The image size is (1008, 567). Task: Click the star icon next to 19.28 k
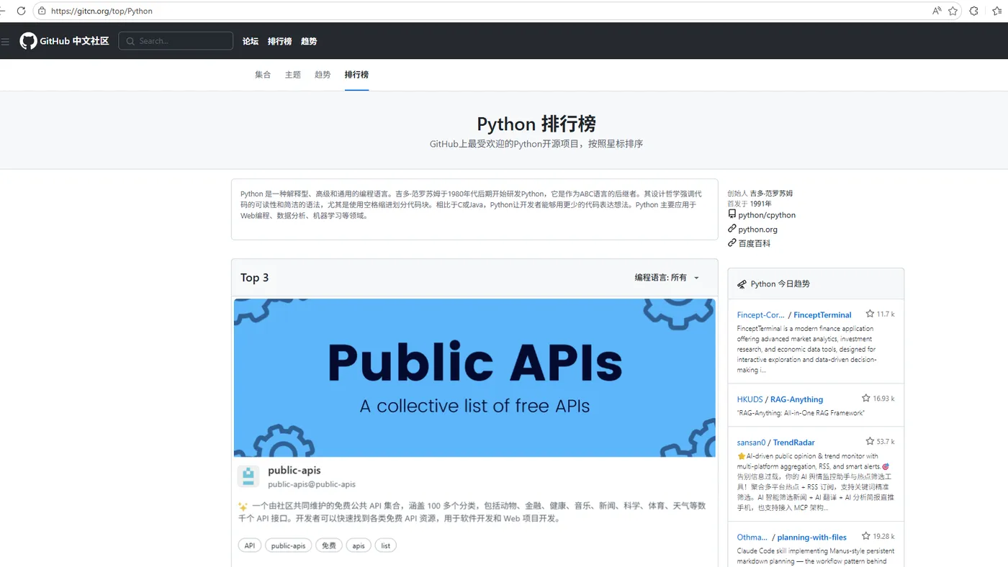coord(866,536)
